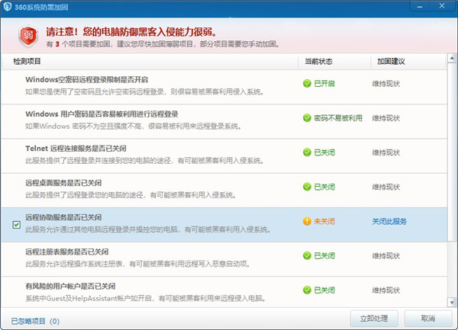The width and height of the screenshot is (458, 330).
Task: Click the 立即处理 button
Action: tap(374, 319)
